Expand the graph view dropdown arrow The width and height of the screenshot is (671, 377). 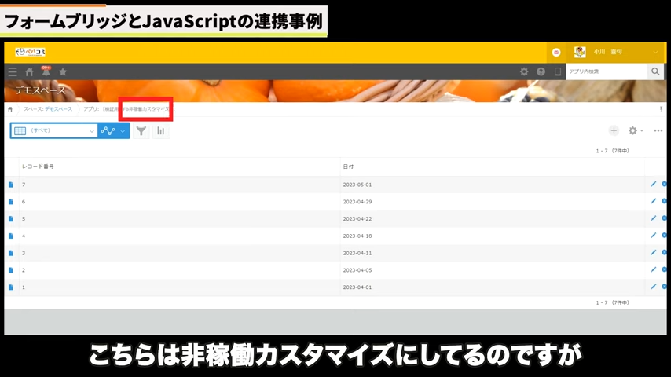[x=123, y=131]
